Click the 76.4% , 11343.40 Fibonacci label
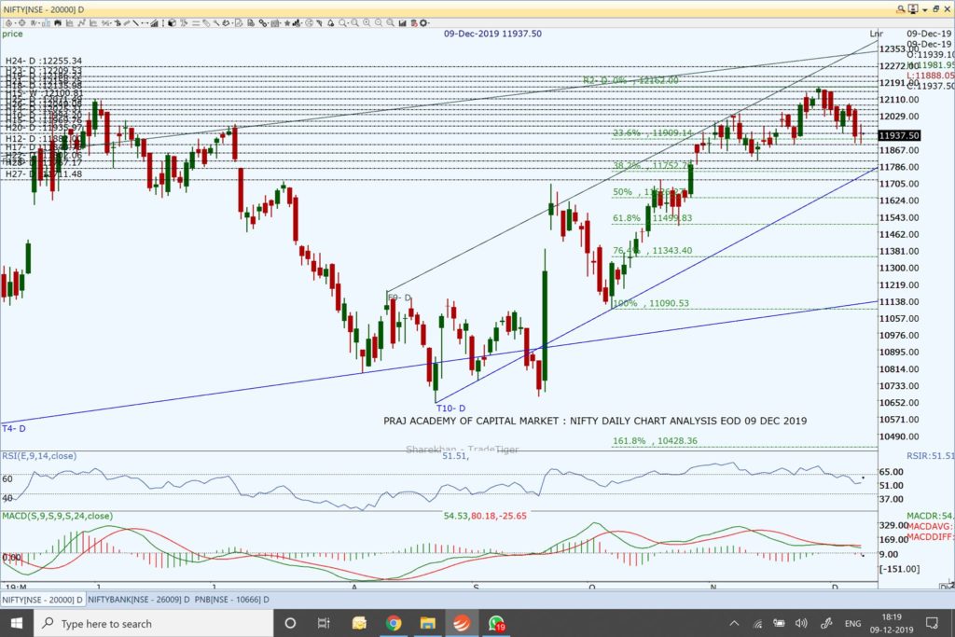This screenshot has width=955, height=637. pos(652,250)
